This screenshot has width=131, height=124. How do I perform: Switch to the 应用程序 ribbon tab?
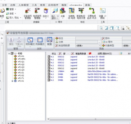point(53,5)
